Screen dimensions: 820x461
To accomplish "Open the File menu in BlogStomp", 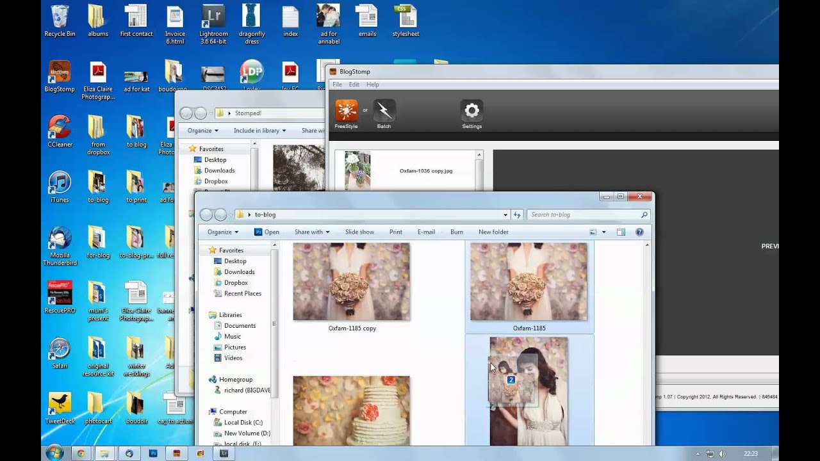I will 337,85.
